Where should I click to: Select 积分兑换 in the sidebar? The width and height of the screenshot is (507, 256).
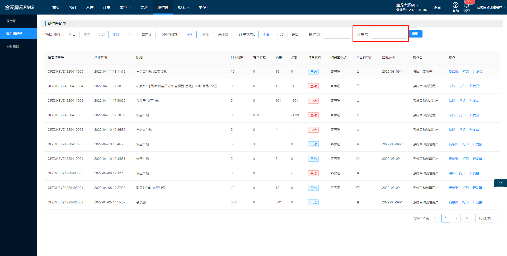pyautogui.click(x=18, y=46)
